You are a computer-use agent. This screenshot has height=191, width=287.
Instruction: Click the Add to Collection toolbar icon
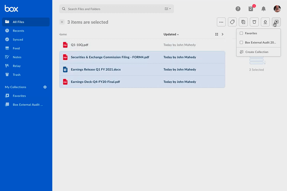(276, 22)
